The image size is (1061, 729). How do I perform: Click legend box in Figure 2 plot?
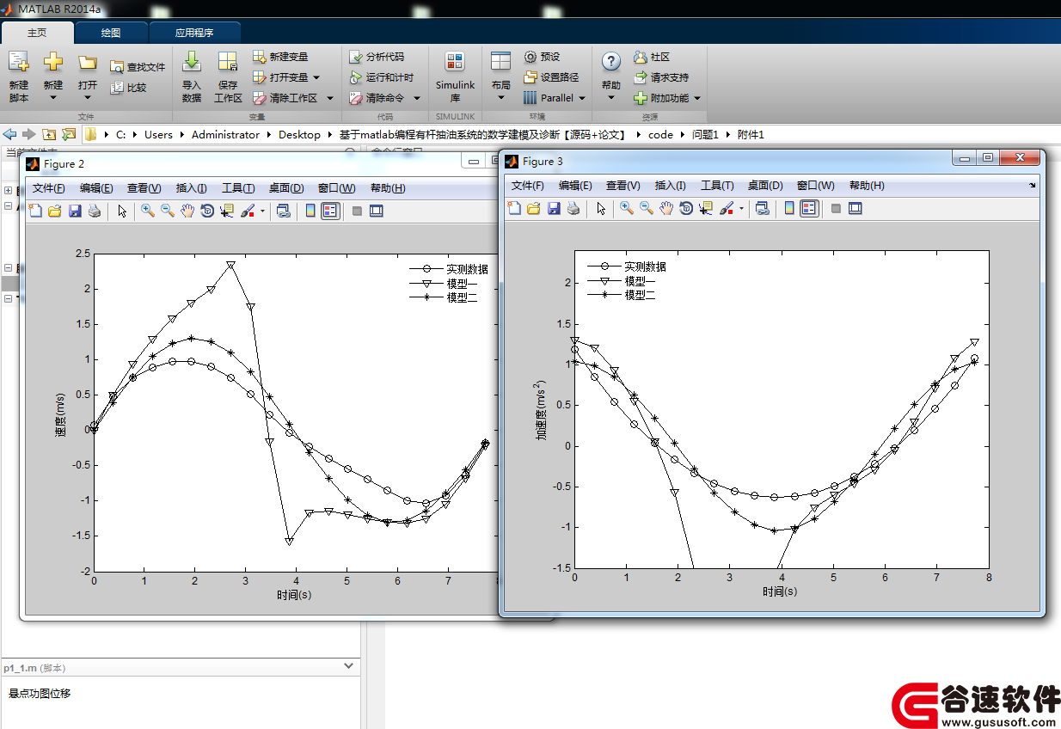[x=450, y=283]
